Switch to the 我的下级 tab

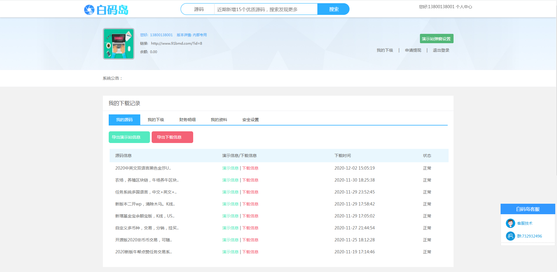pyautogui.click(x=155, y=120)
